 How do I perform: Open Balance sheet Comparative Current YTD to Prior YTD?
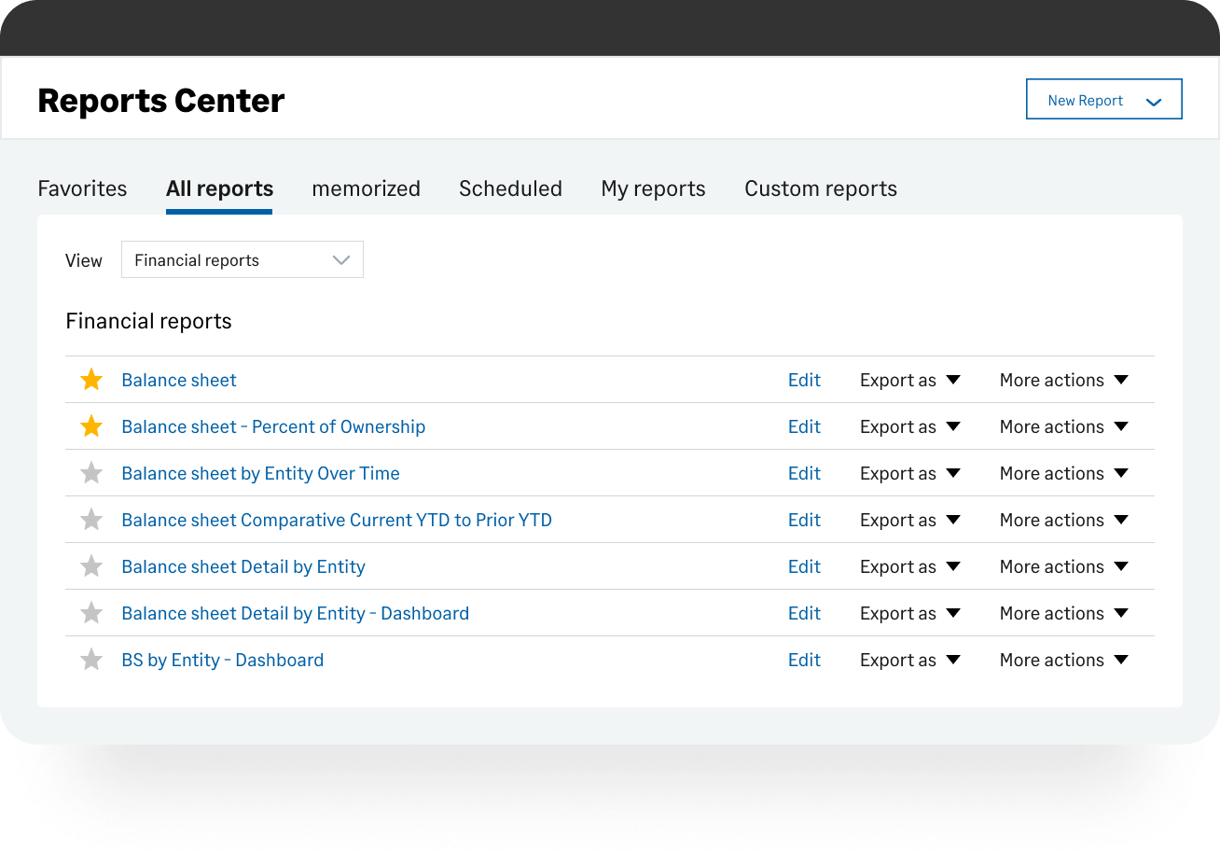tap(337, 520)
